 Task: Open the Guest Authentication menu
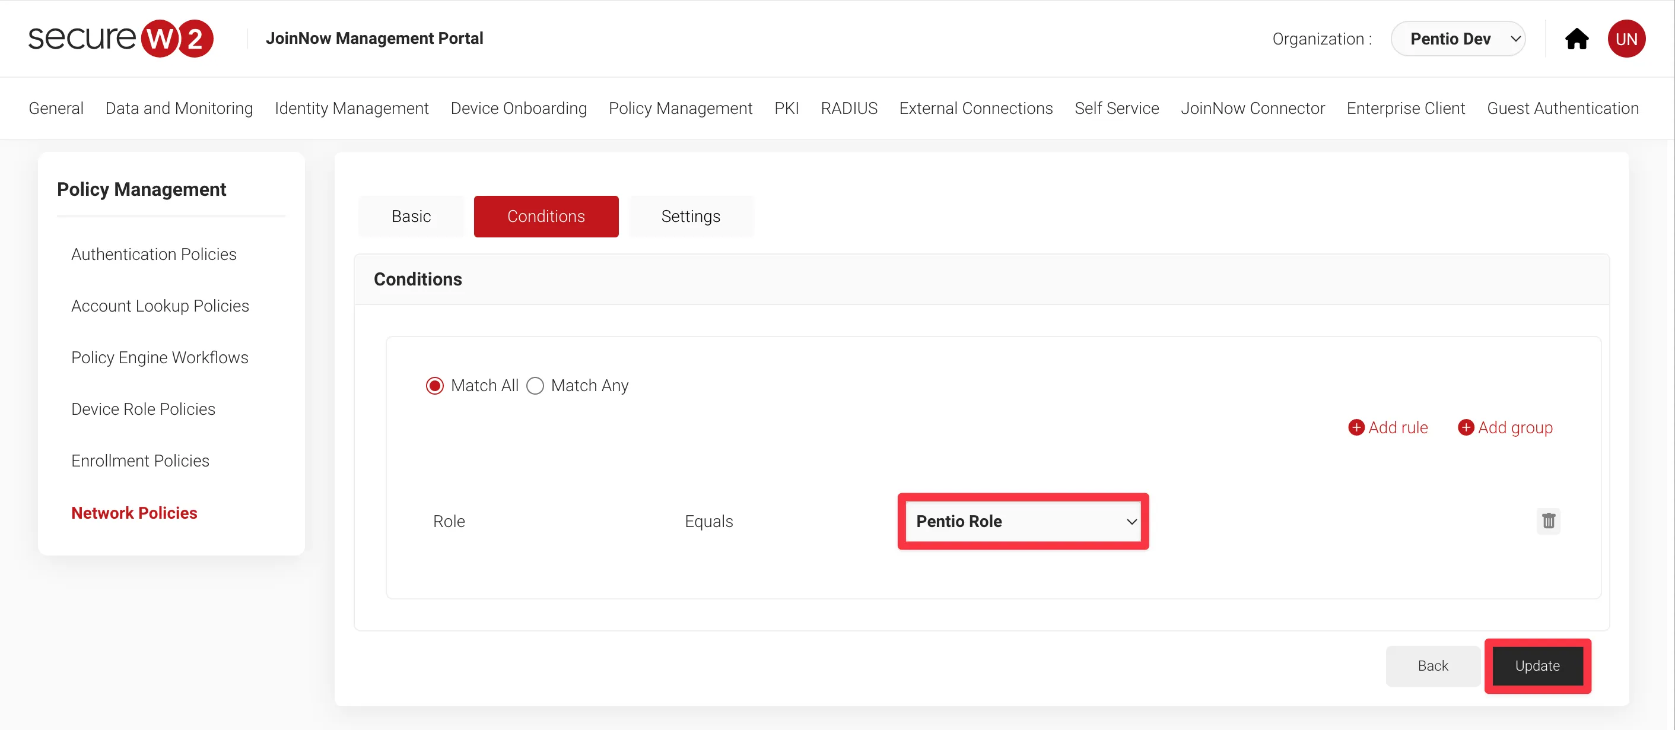pyautogui.click(x=1562, y=109)
